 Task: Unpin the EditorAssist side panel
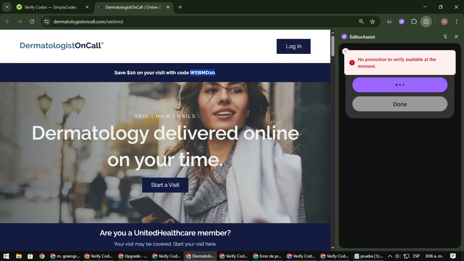pyautogui.click(x=445, y=37)
